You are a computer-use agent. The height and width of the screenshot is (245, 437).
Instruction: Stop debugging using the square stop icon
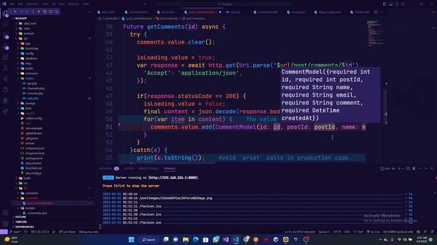tap(51, 12)
